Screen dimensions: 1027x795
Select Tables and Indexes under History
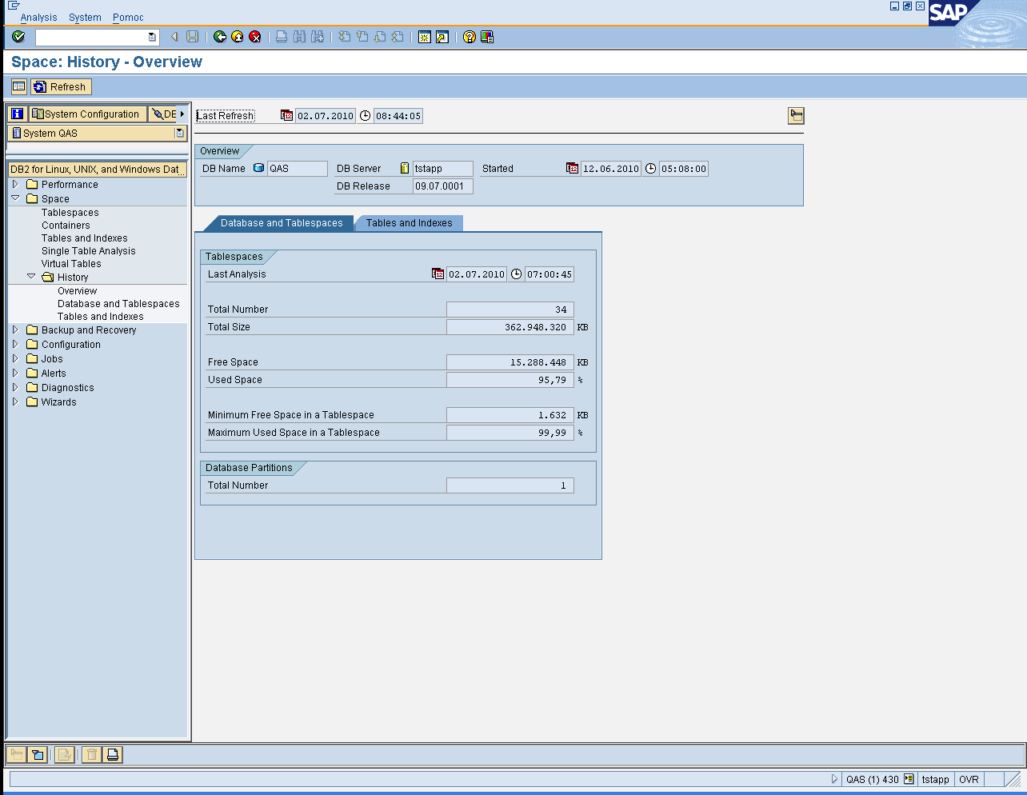click(101, 317)
